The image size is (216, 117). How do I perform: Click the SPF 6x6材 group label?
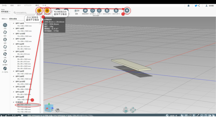(20, 97)
